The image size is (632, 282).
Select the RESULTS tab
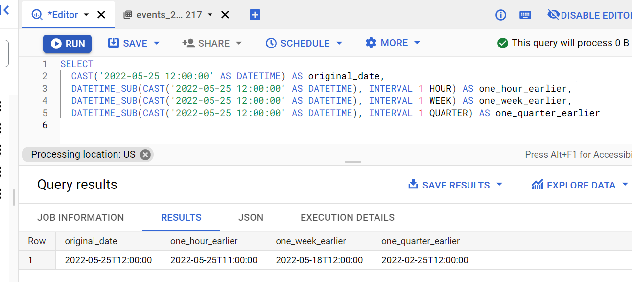tap(181, 217)
